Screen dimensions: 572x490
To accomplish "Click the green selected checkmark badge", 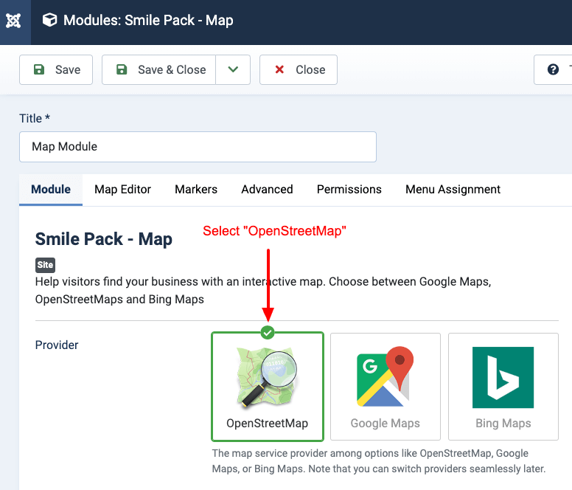I will (x=268, y=333).
